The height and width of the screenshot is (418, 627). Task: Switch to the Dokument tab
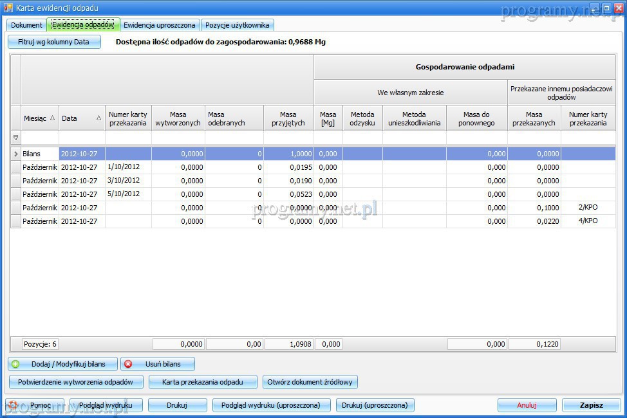point(26,25)
